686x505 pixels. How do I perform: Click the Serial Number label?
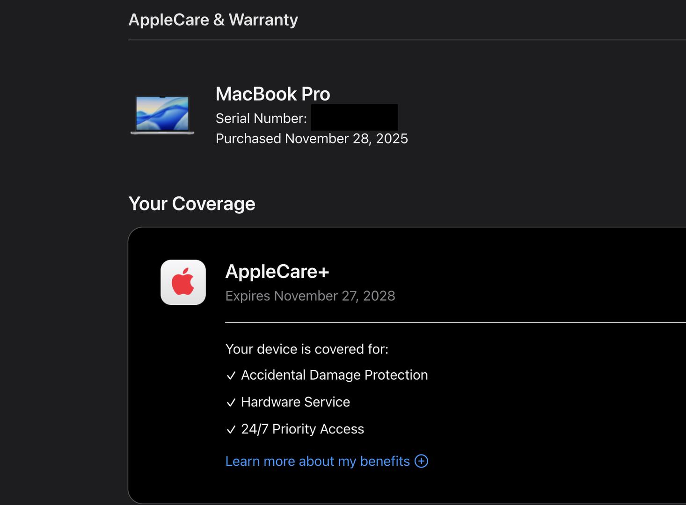coord(261,118)
